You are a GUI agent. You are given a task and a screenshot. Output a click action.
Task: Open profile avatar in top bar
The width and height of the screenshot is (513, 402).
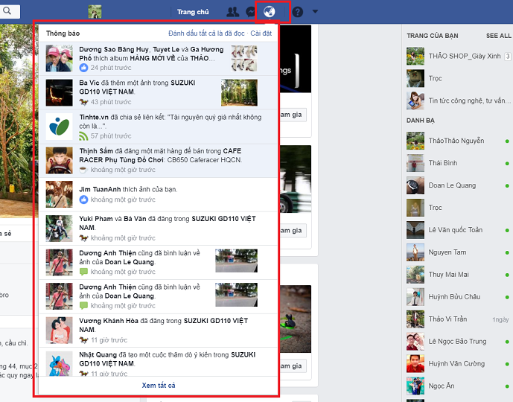point(95,12)
